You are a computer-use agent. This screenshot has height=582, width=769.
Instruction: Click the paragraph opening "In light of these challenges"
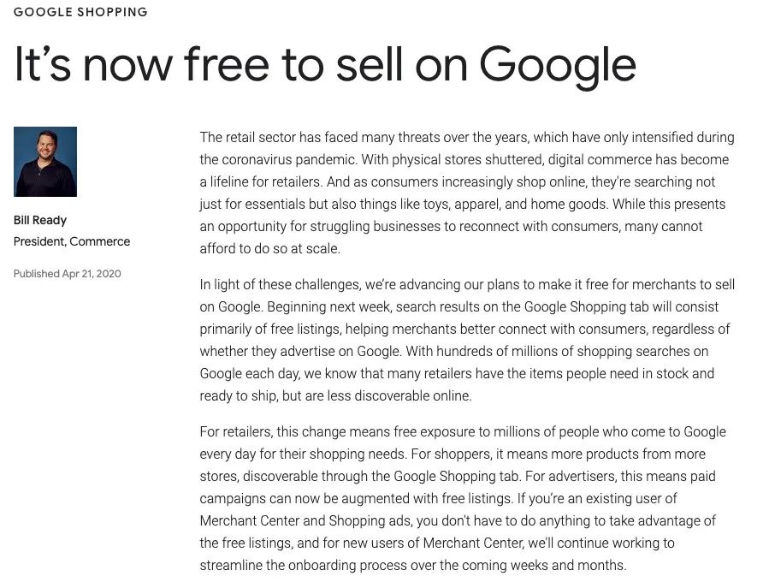(466, 340)
